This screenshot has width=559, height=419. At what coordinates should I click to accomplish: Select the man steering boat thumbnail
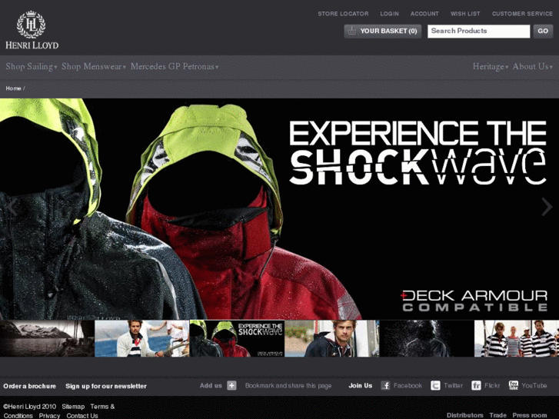pos(142,338)
